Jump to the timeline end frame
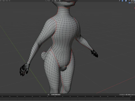Image resolution: width=135 pixels, height=101 pixels. point(60,95)
